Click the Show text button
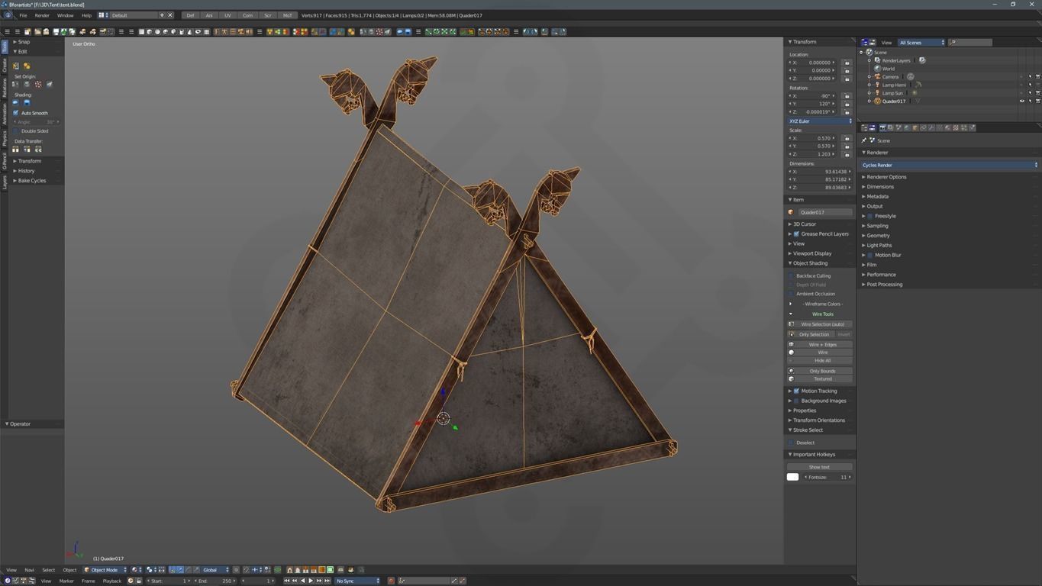The image size is (1042, 586). (820, 467)
